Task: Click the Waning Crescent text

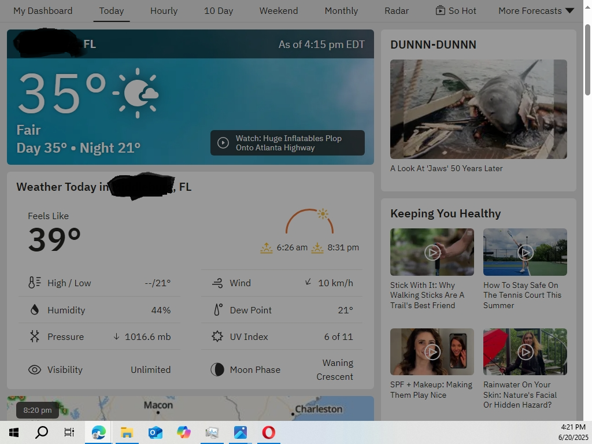Action: (x=335, y=369)
